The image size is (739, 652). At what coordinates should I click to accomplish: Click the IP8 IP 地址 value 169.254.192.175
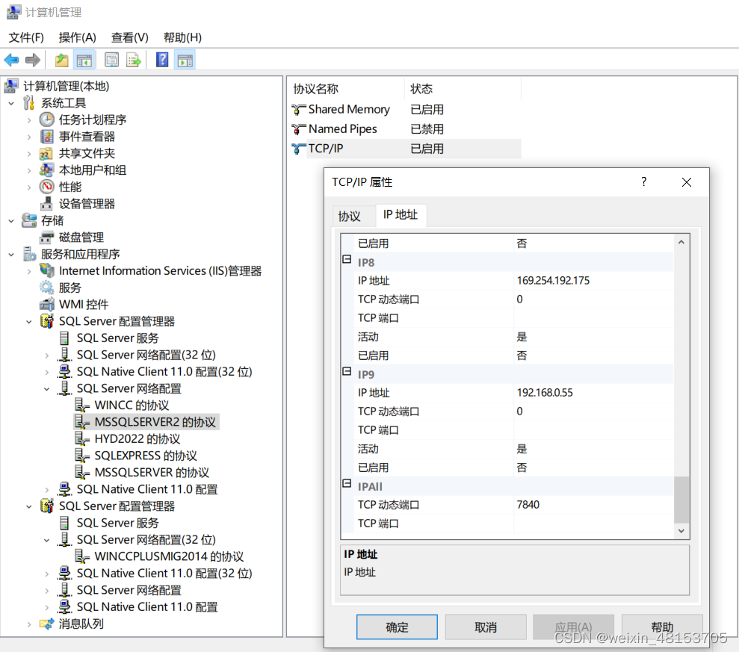click(553, 280)
